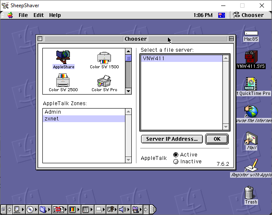Click down arrow of AppleTalk Zones scrollbar

click(x=128, y=160)
